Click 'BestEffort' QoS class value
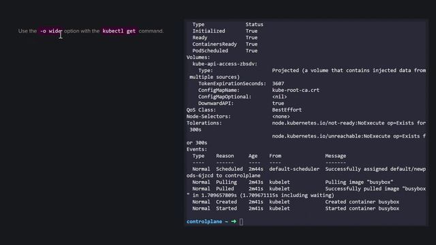Image resolution: width=436 pixels, height=245 pixels. click(x=287, y=110)
